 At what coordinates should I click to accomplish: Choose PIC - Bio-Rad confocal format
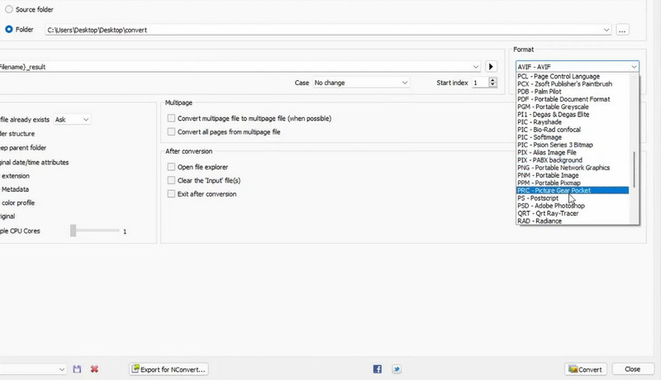(573, 130)
